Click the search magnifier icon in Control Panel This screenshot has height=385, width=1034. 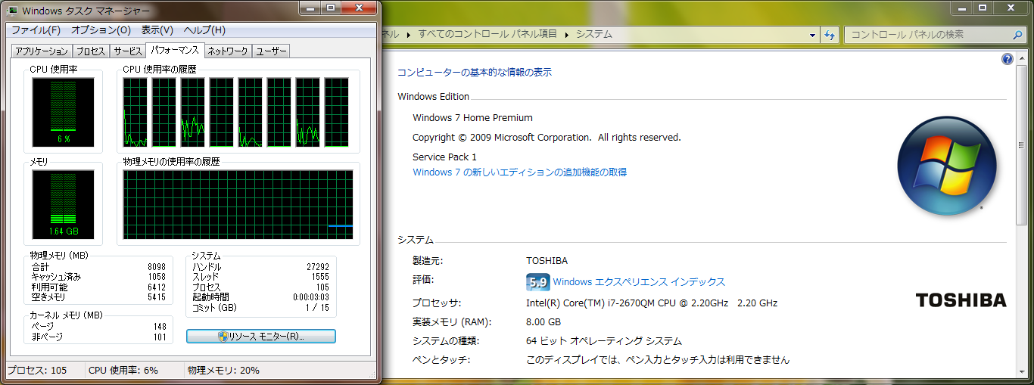[1017, 35]
